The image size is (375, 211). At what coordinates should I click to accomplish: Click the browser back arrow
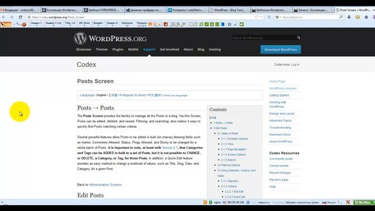[x=4, y=17]
